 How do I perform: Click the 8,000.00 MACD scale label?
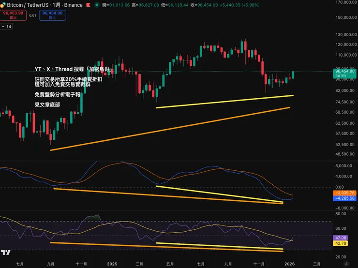(343, 166)
